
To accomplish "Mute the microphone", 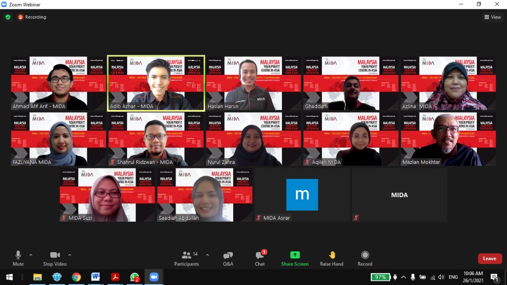I will click(18, 259).
